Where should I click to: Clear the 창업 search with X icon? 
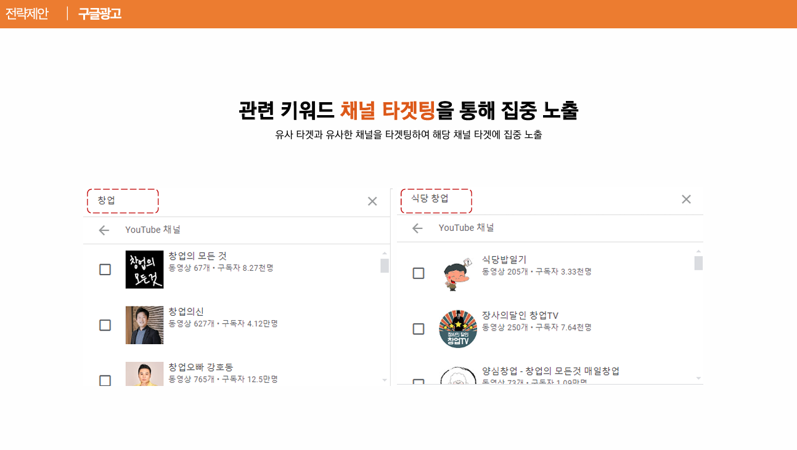point(372,201)
